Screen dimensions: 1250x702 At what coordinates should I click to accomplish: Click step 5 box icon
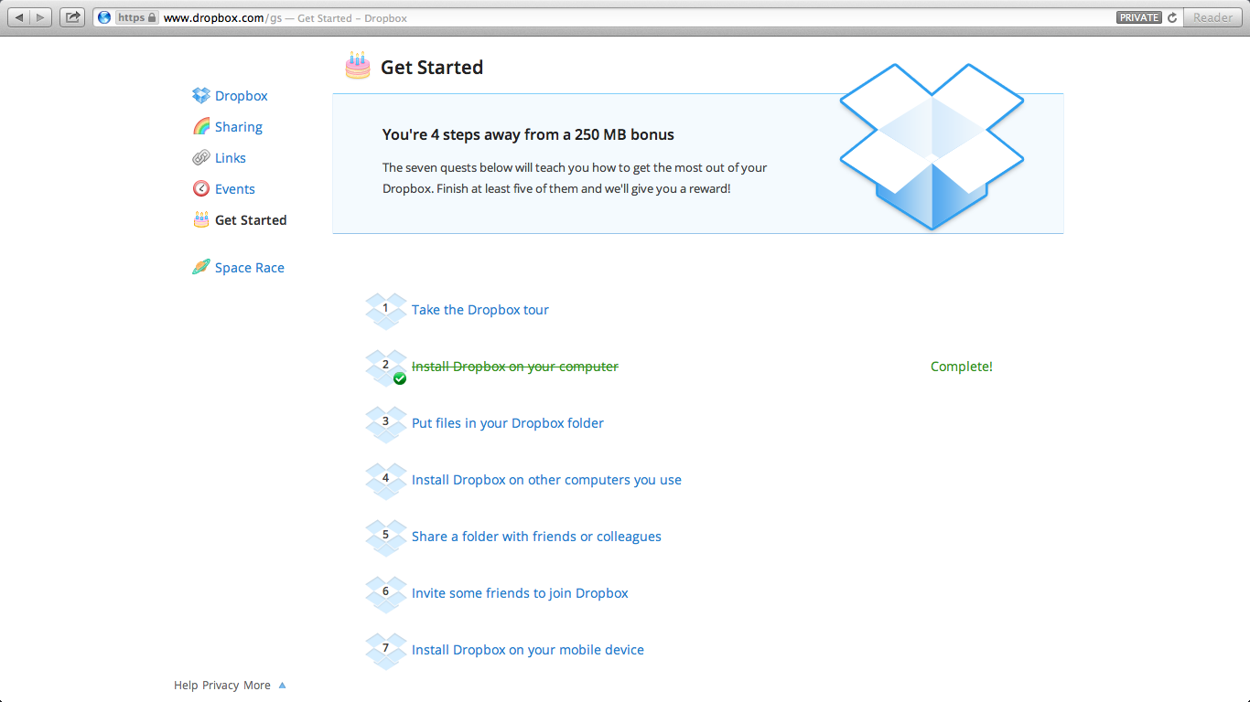click(386, 537)
